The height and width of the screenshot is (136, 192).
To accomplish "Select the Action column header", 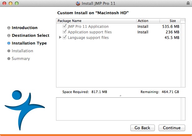I will tap(148, 21).
